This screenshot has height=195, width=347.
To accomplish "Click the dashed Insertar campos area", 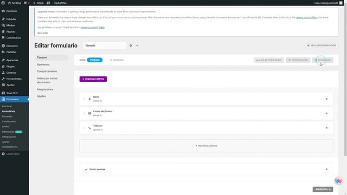I will point(206,146).
